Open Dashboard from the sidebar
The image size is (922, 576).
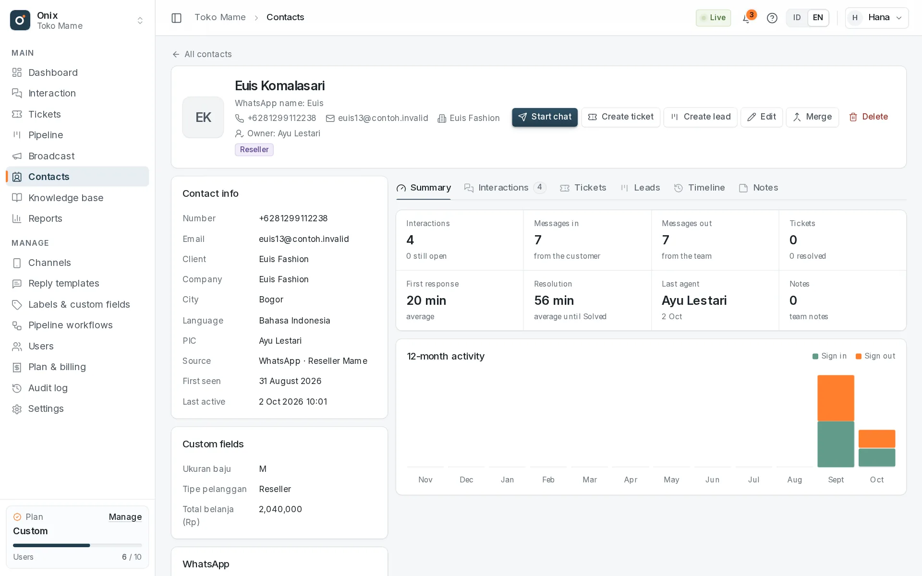point(77,72)
